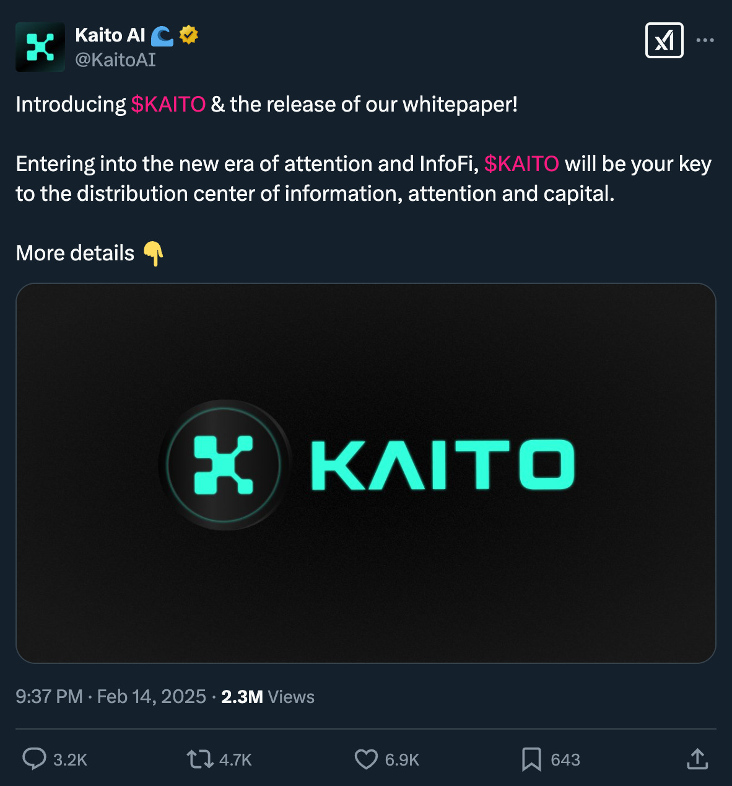The image size is (732, 786).
Task: Click Kaito AI's profile picture
Action: click(40, 46)
